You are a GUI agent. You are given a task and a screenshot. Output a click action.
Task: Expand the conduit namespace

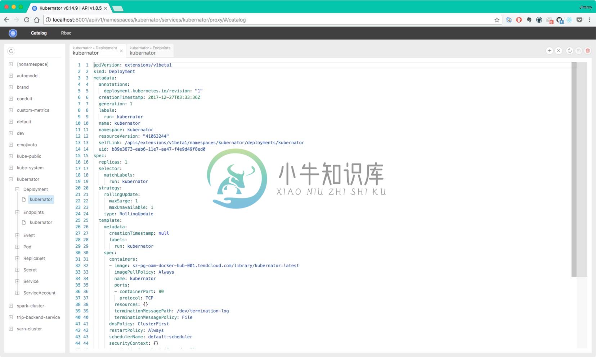coord(11,99)
